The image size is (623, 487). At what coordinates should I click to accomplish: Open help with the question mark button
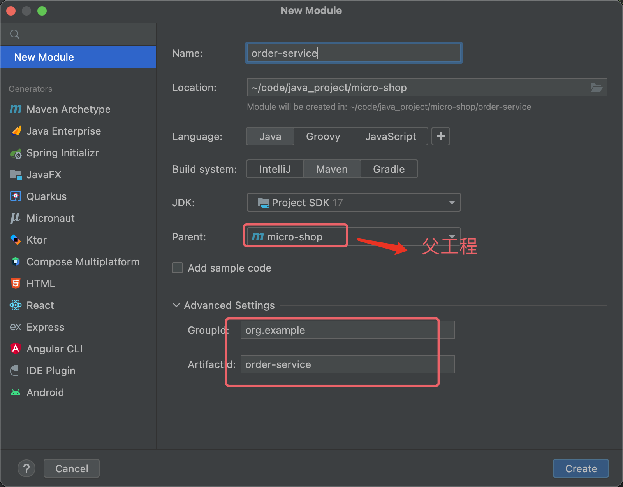click(x=26, y=468)
